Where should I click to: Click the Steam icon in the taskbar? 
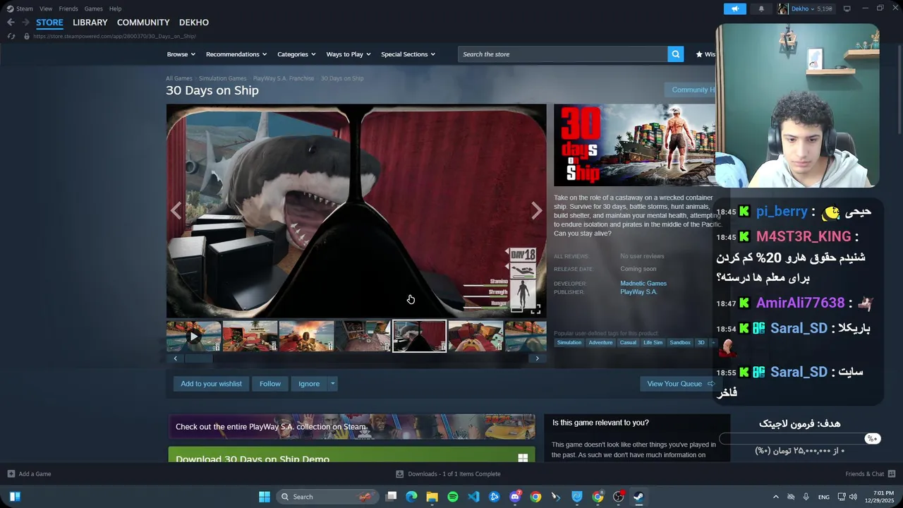pos(638,497)
